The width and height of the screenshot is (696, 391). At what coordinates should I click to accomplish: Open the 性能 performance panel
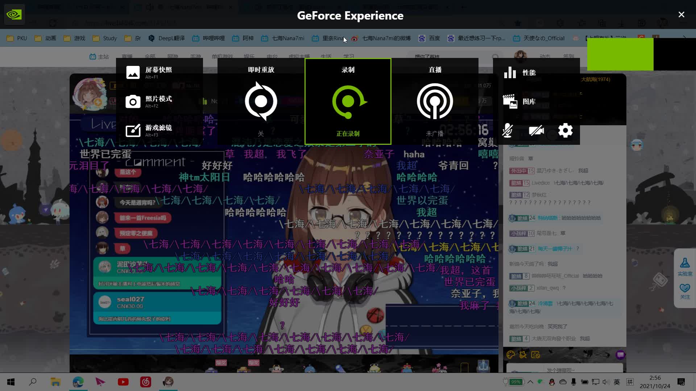pyautogui.click(x=520, y=72)
